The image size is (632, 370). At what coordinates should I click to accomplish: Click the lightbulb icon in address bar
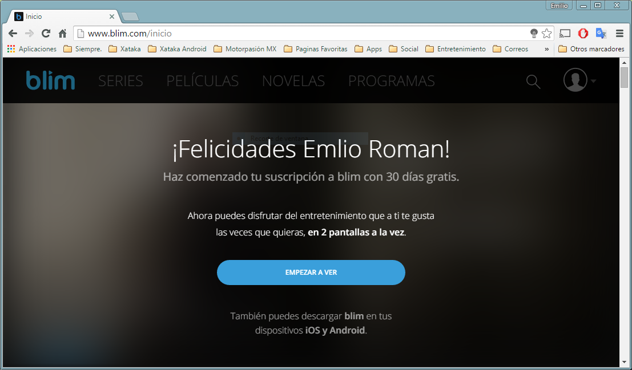point(534,34)
